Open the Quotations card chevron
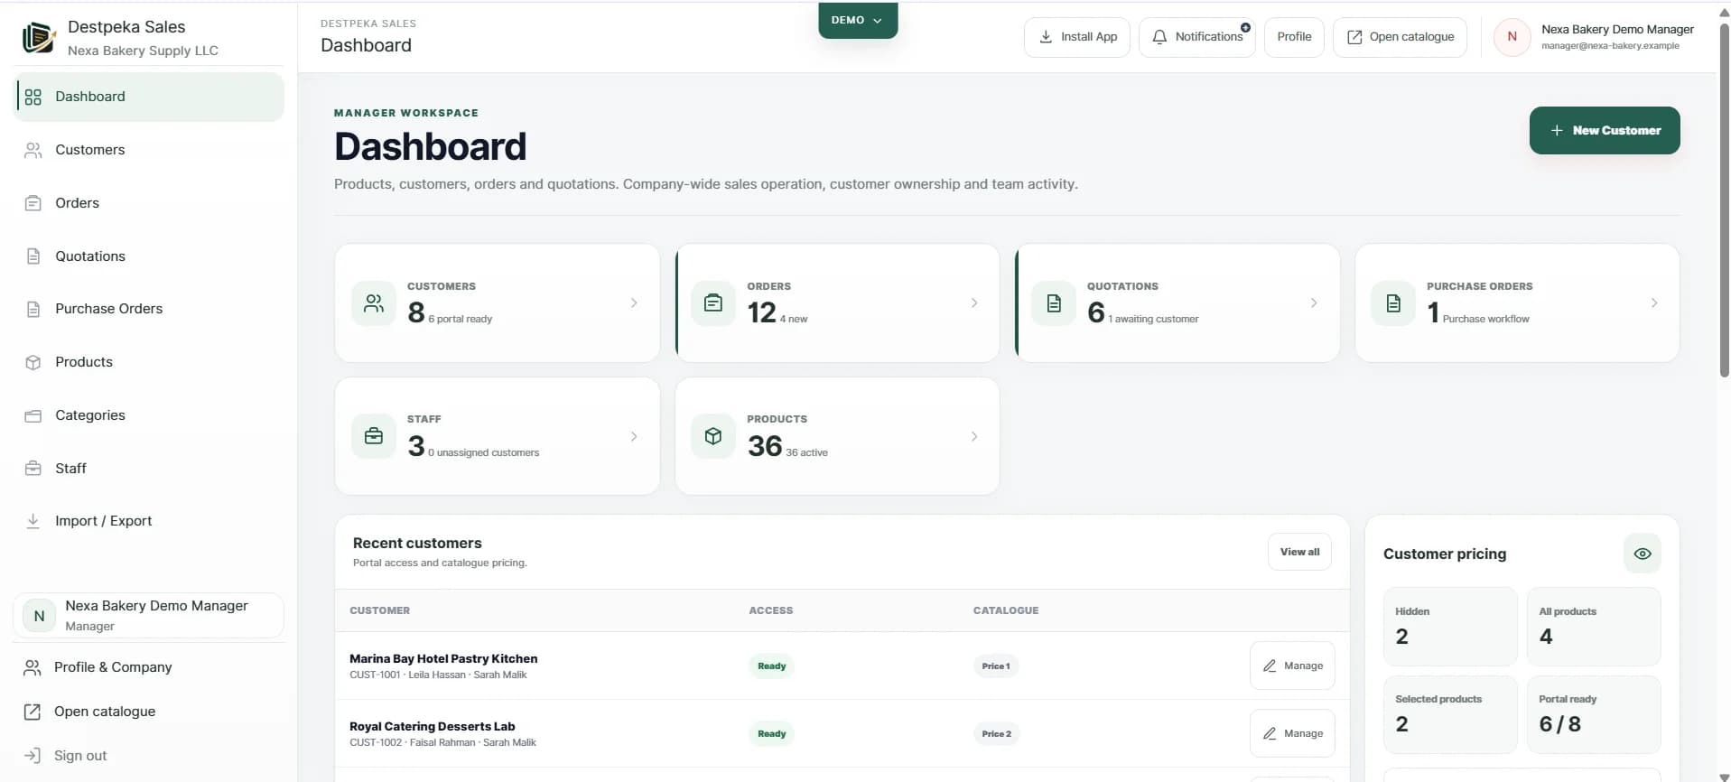Viewport: 1731px width, 782px height. [1314, 303]
